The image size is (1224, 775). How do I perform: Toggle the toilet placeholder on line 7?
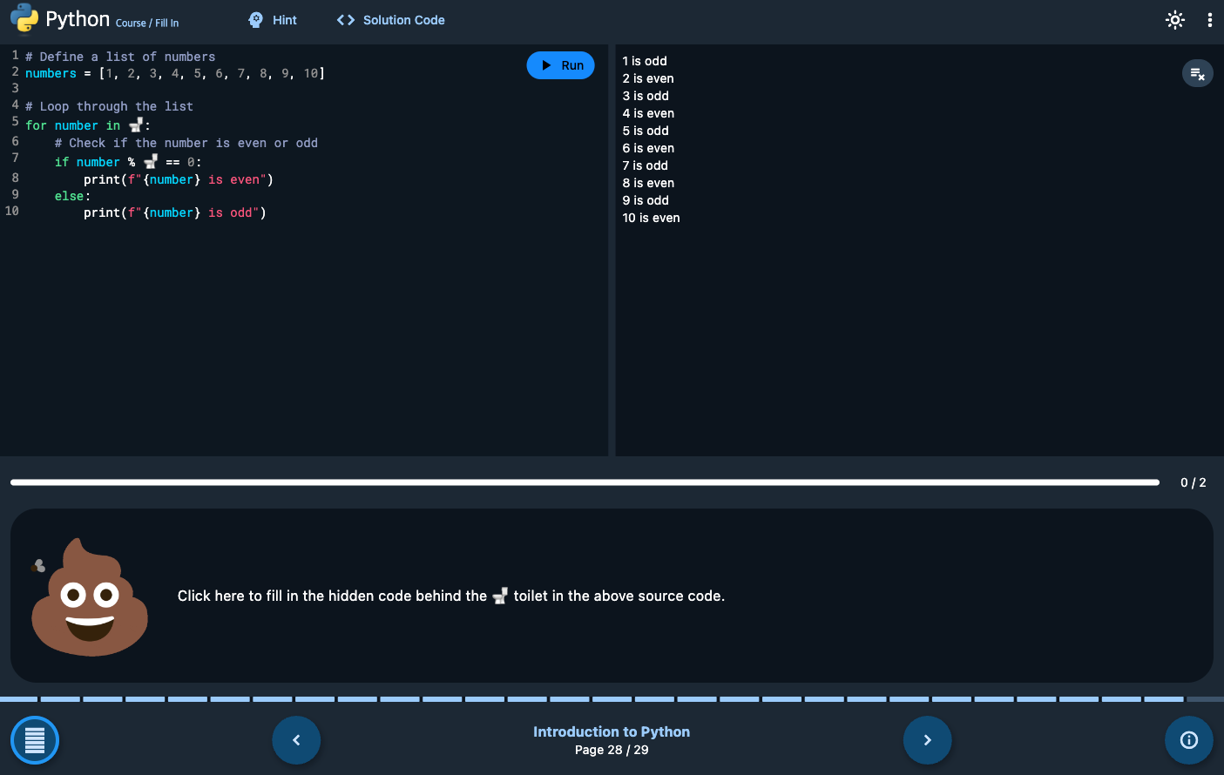tap(150, 161)
